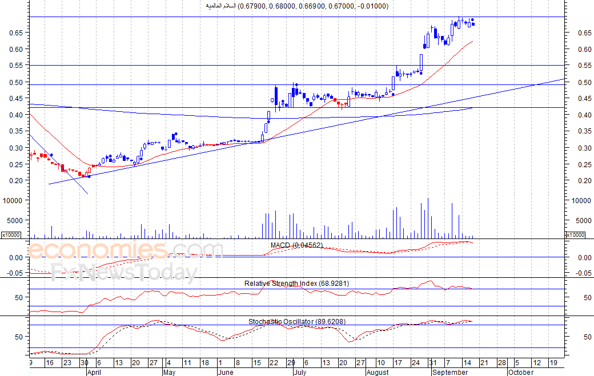594x376 pixels.
Task: Click 0.00 on the right MACD axis
Action: [x=585, y=257]
